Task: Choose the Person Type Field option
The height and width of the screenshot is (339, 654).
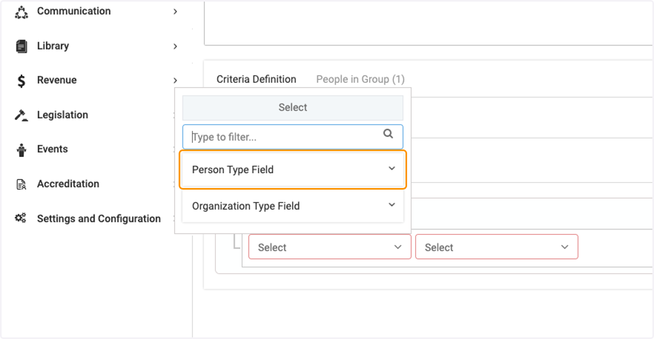Action: pos(293,169)
